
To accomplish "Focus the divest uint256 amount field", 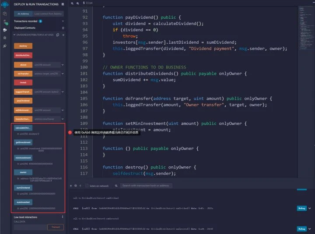I will [x=46, y=65].
